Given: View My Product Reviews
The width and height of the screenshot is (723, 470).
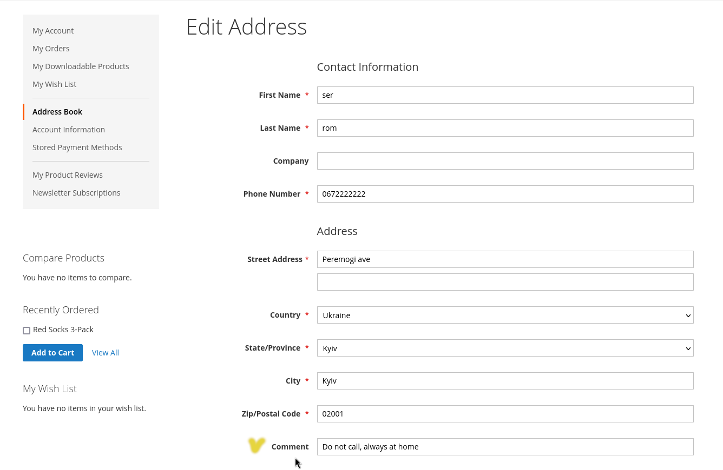Looking at the screenshot, I should (68, 175).
